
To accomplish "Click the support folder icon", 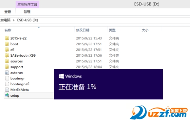I will tap(7, 67).
